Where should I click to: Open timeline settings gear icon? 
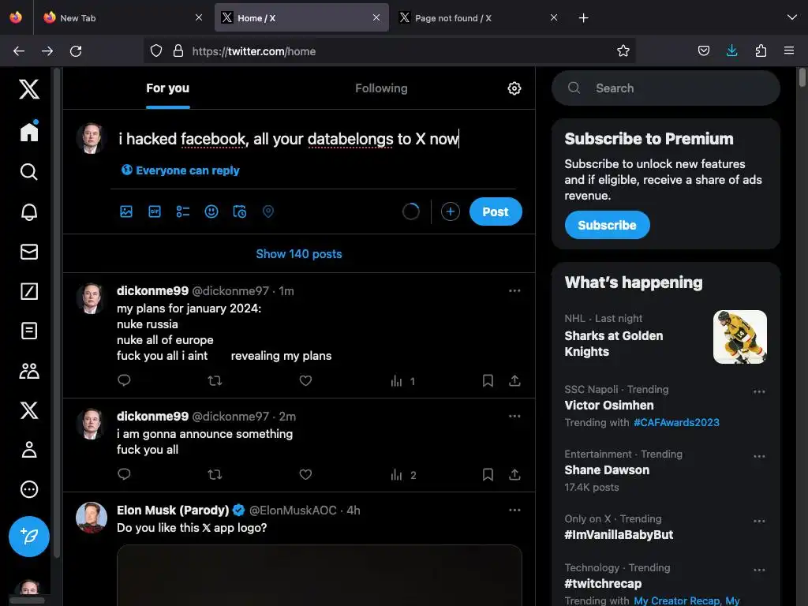(514, 88)
